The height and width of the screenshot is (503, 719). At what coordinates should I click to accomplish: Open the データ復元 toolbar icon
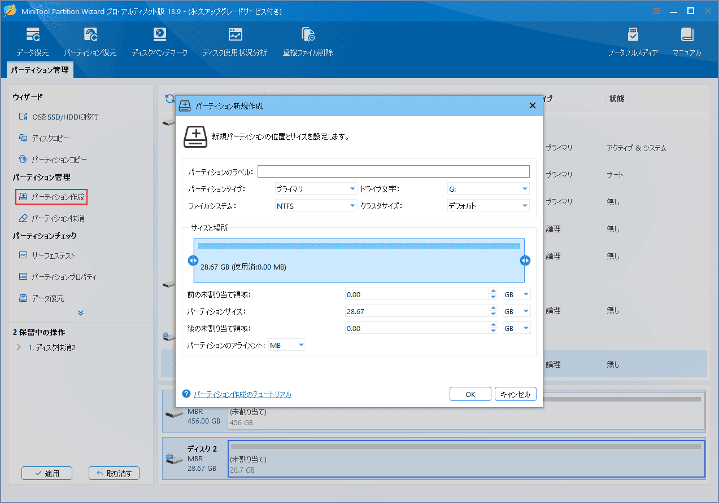pyautogui.click(x=33, y=42)
